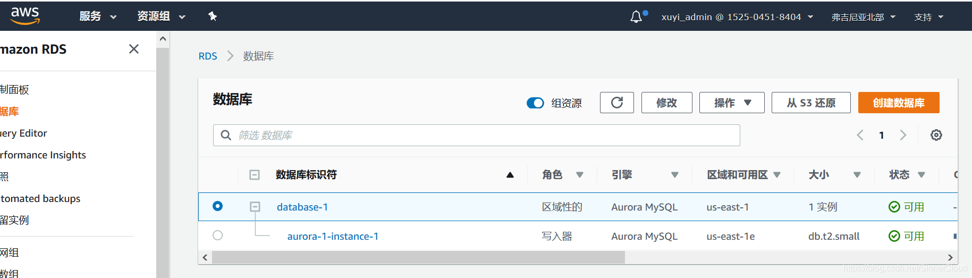Sort ascending by database identifier arrow
The image size is (972, 278).
tap(510, 175)
